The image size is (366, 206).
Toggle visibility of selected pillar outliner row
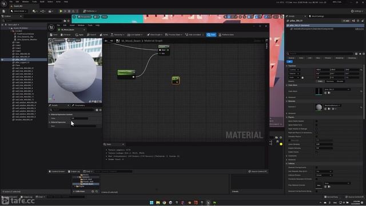click(2, 60)
